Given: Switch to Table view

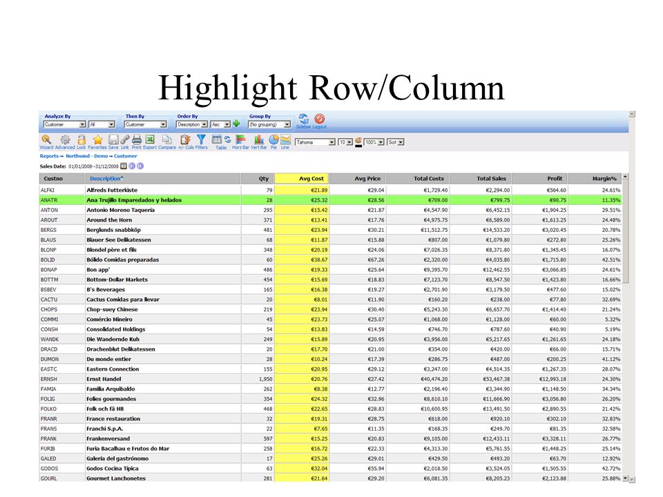Looking at the screenshot, I should click(217, 140).
